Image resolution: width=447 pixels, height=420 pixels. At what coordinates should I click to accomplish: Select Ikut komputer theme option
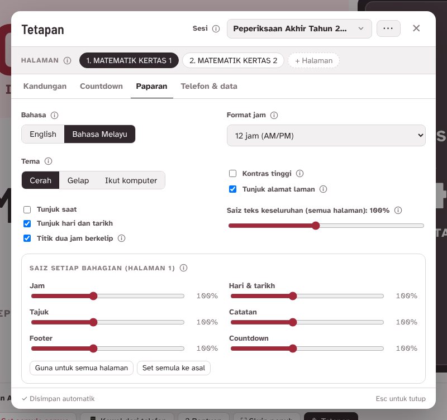[x=131, y=180]
